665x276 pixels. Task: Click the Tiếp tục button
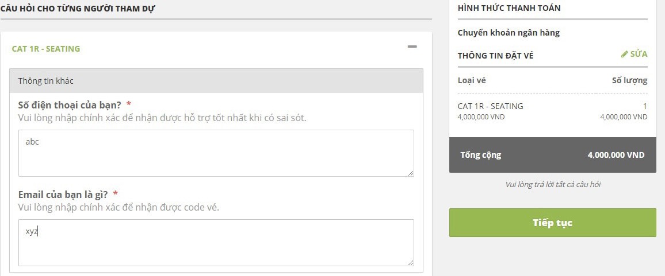(x=553, y=223)
